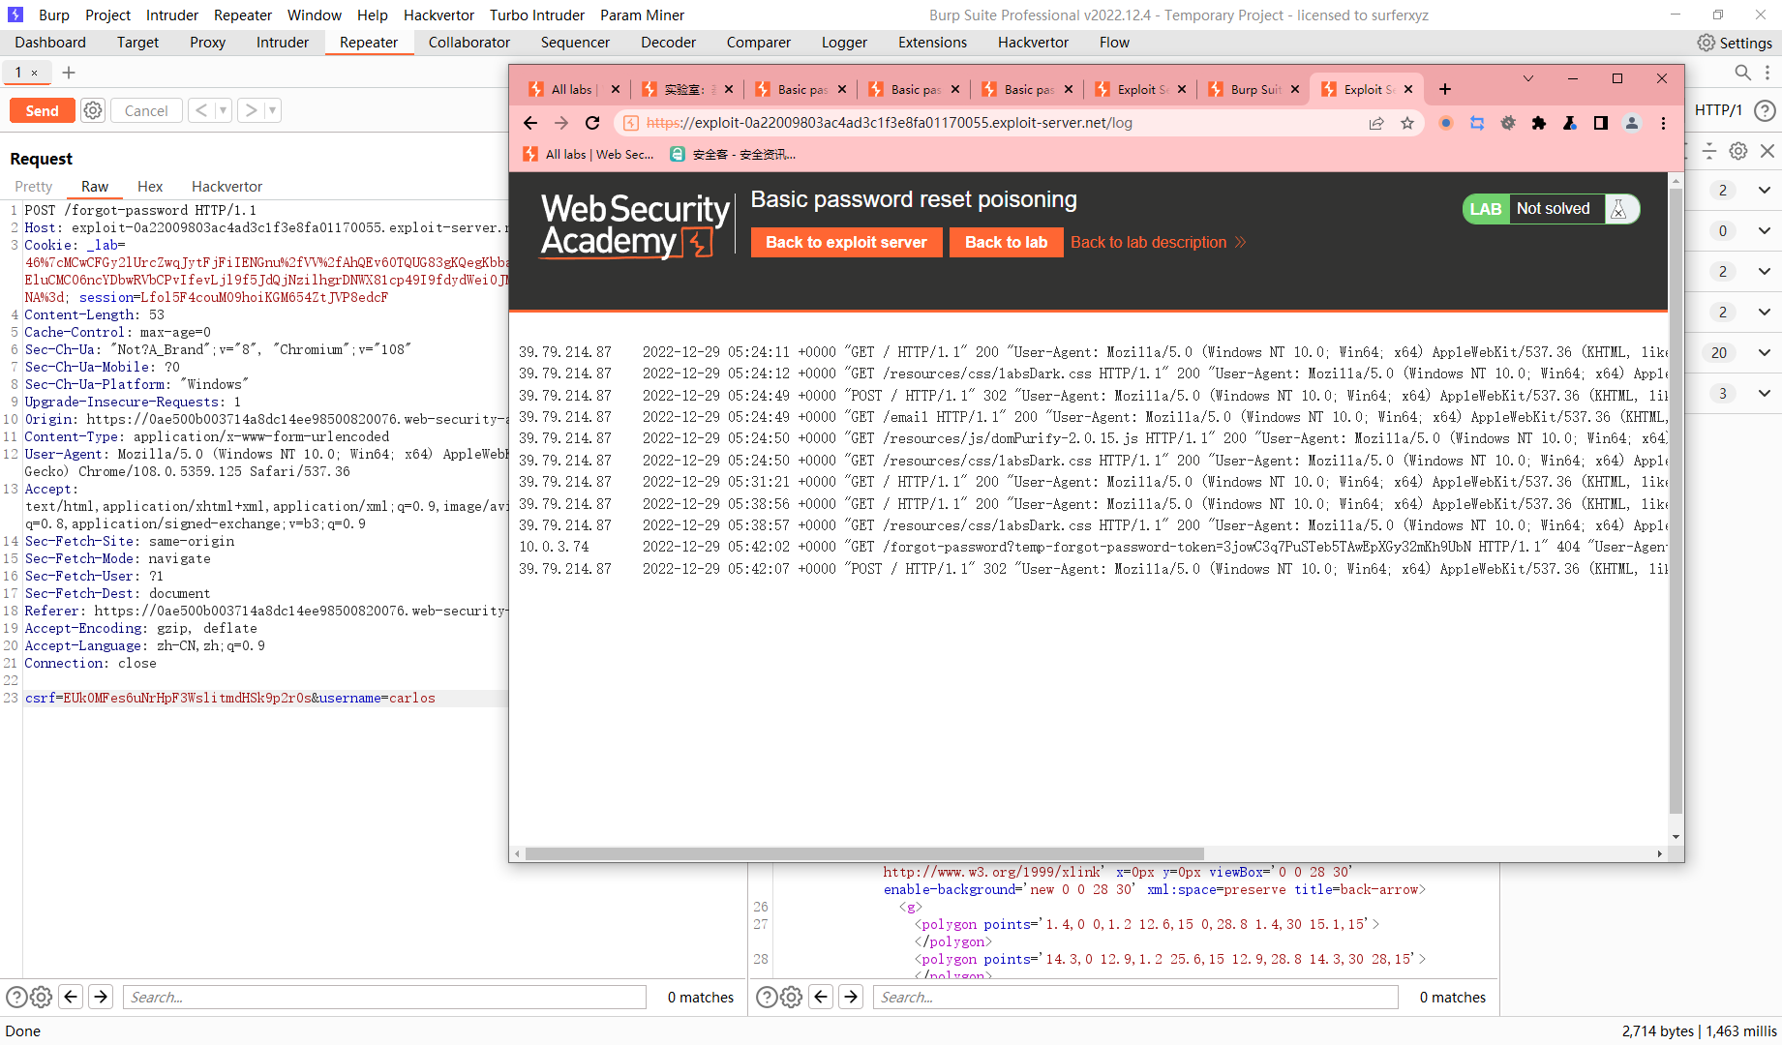Click the side panel square icon in Chrome toolbar

(x=1601, y=123)
